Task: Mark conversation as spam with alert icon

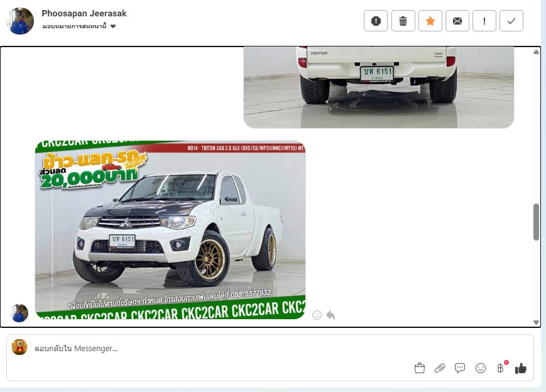Action: click(x=375, y=21)
